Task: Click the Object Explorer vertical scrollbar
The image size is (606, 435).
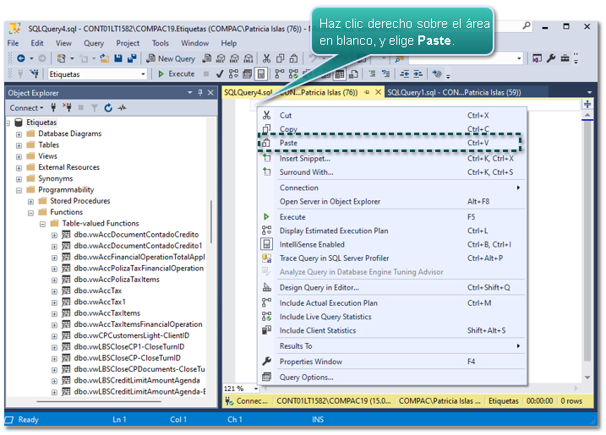Action: click(x=211, y=221)
